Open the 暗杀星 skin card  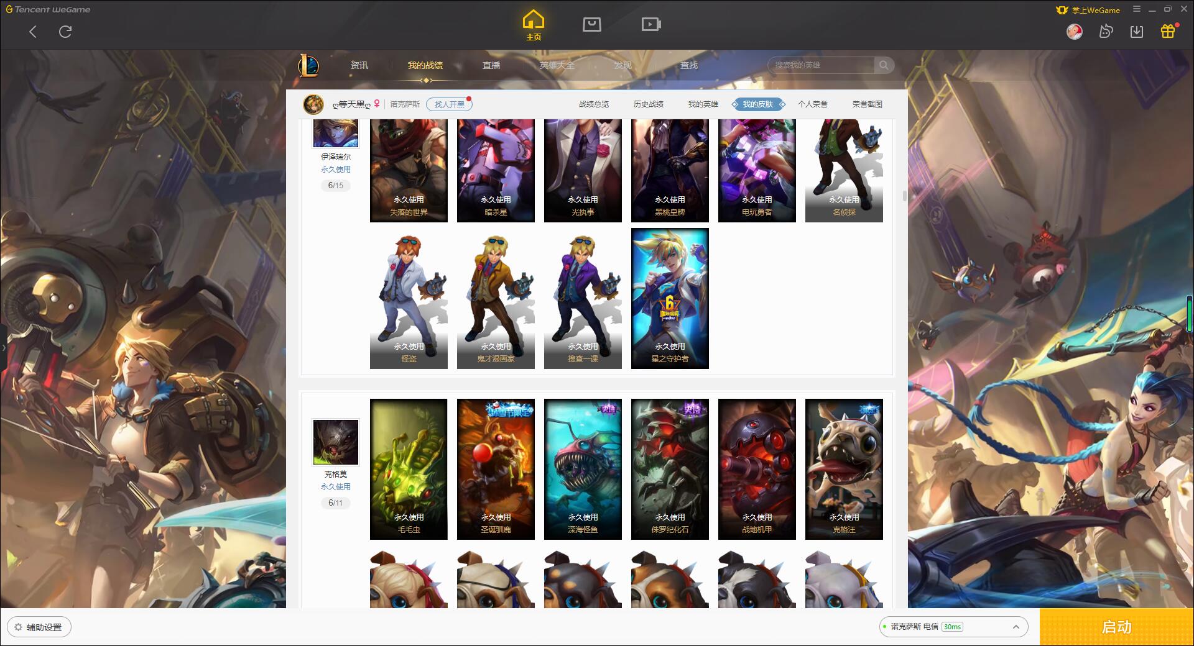[496, 170]
